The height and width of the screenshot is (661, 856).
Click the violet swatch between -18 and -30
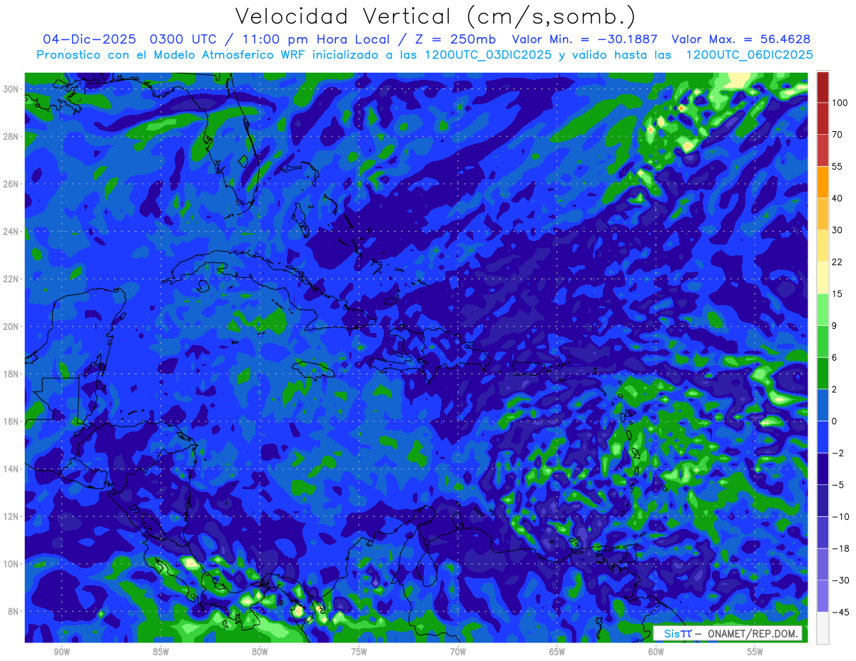tap(823, 563)
